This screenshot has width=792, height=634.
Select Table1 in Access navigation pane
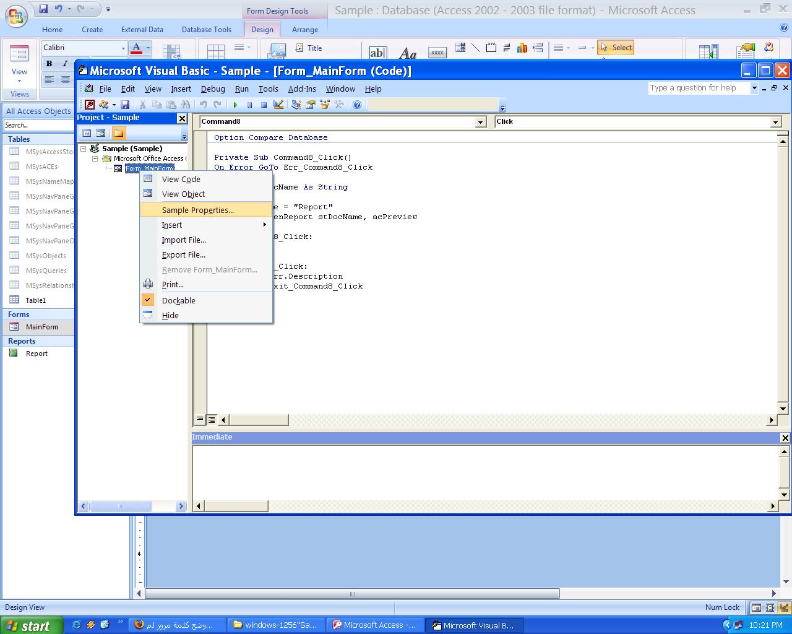(x=38, y=300)
